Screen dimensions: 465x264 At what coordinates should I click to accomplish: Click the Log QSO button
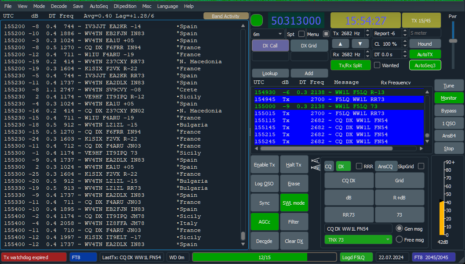click(265, 184)
